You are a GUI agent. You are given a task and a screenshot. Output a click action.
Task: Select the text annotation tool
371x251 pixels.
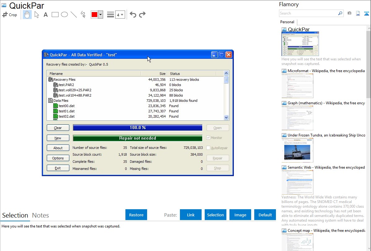click(x=46, y=15)
